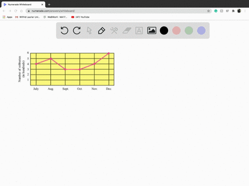Screen dimensions: 249x186
Task: Open the Chrome three-dot menu
Action: coord(245,11)
